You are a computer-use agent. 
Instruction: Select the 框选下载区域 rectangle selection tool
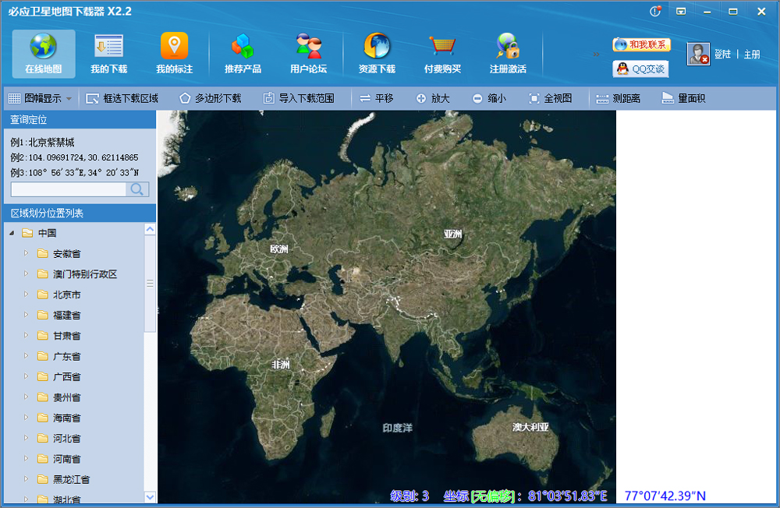pos(122,99)
